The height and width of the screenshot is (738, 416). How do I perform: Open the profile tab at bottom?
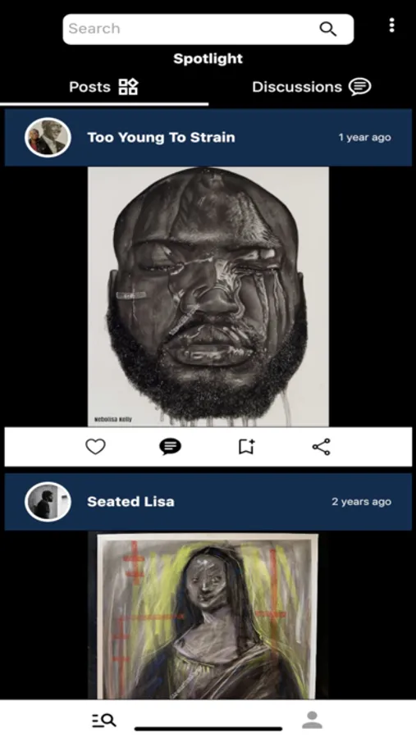click(x=312, y=720)
